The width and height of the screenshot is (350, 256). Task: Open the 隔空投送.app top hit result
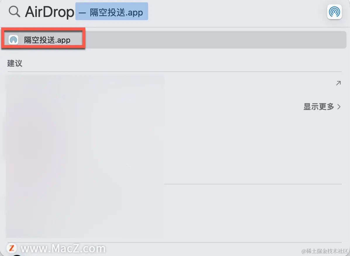click(x=174, y=40)
